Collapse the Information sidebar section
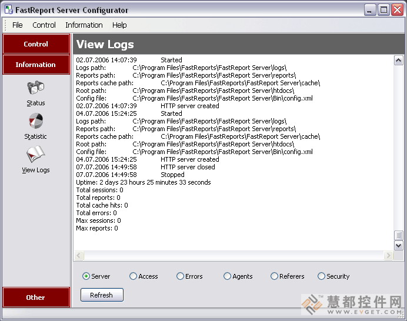This screenshot has height=321, width=407. [36, 64]
